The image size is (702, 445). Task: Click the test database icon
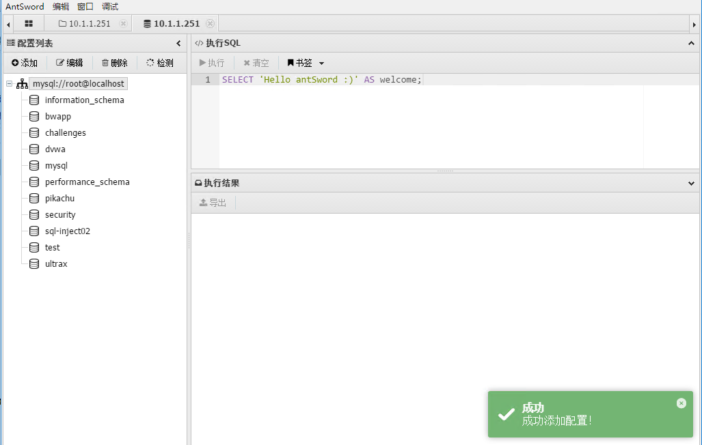[34, 248]
